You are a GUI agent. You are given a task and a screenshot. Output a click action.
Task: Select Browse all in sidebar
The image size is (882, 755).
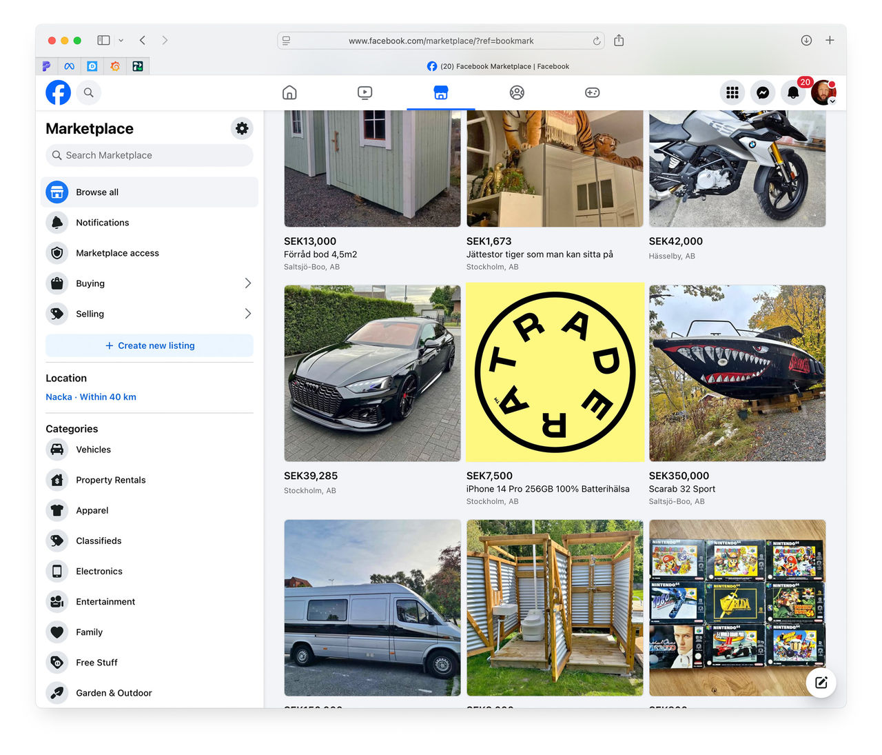pos(150,192)
